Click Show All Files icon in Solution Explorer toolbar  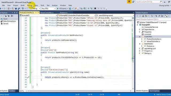coord(162,16)
